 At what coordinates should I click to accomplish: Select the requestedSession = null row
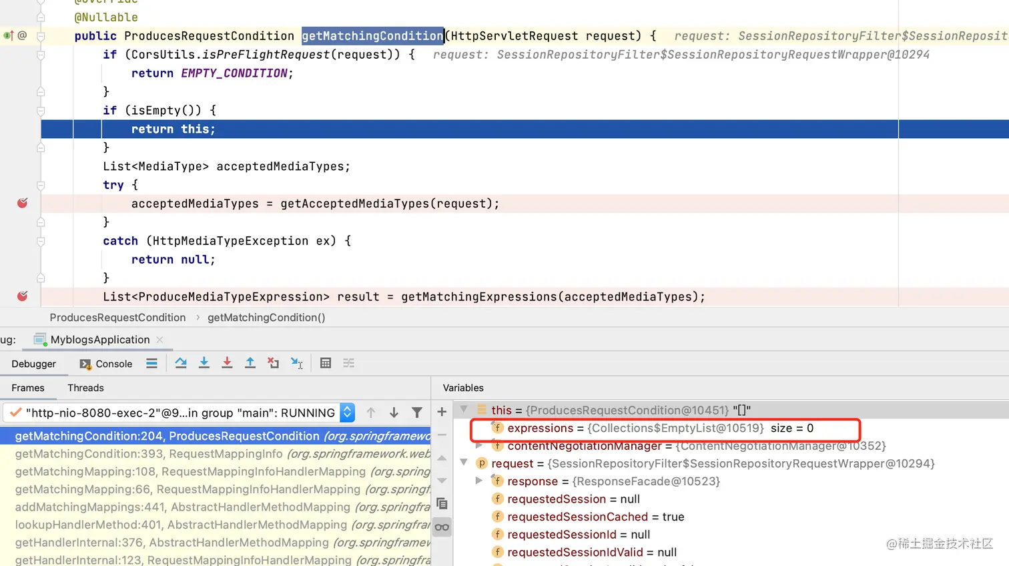731,499
